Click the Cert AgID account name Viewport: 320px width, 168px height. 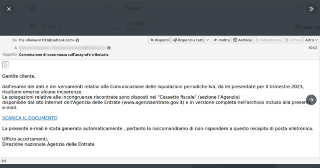point(136,23)
